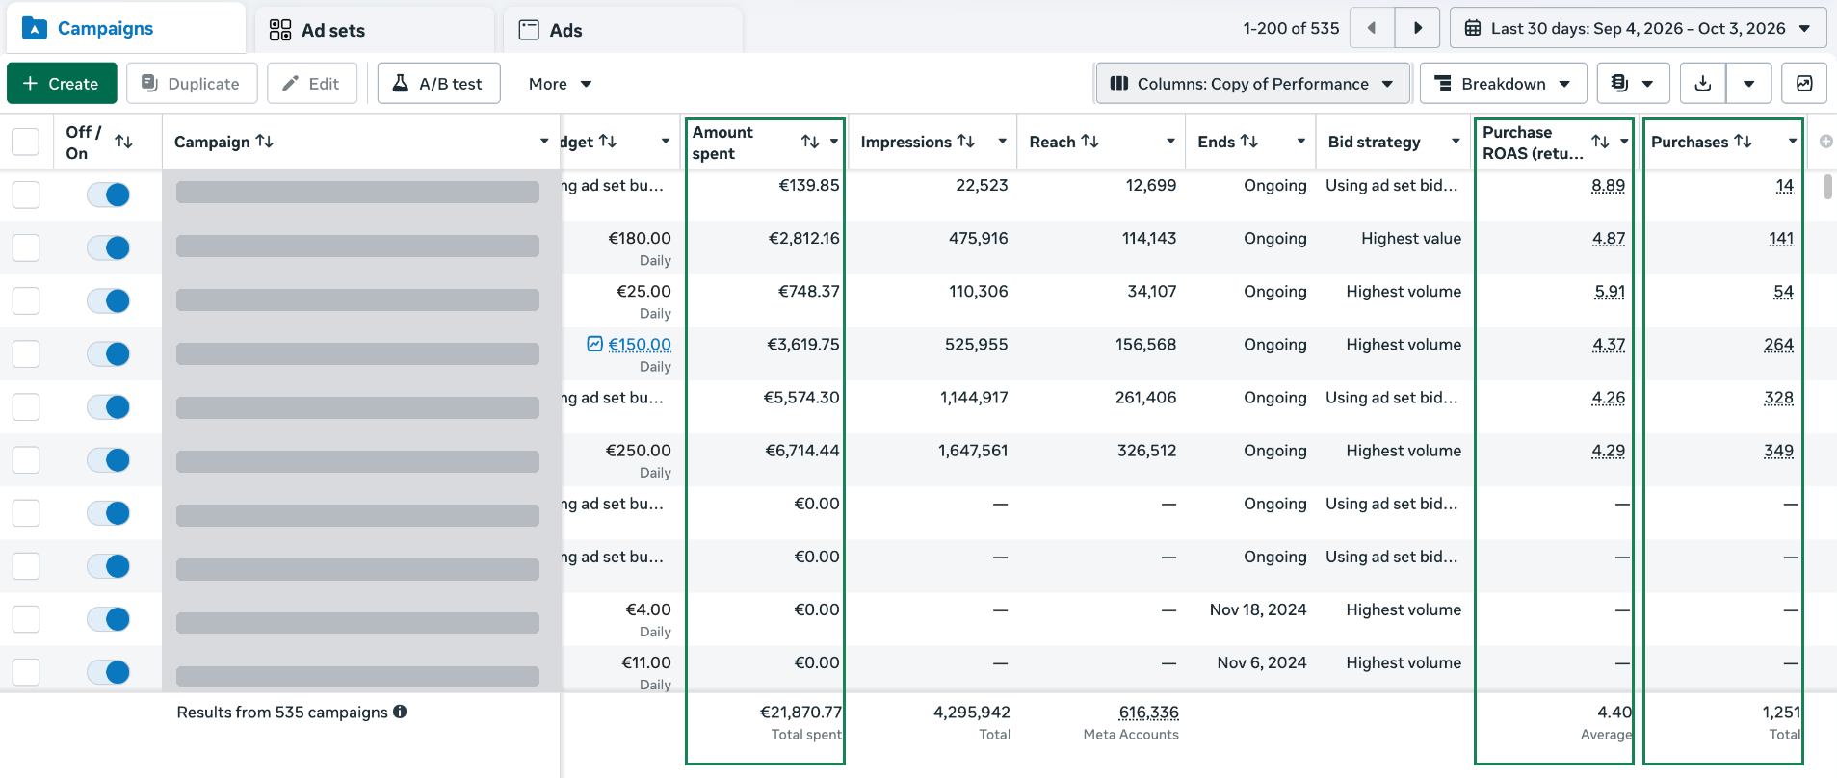
Task: Sort by Ends arrows
Action: pyautogui.click(x=1249, y=142)
